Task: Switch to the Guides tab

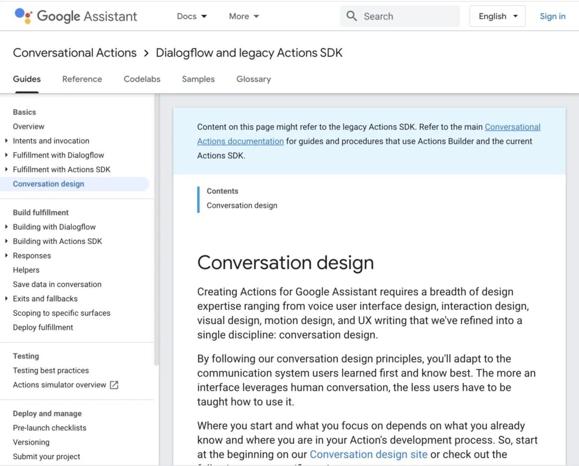Action: (x=27, y=79)
